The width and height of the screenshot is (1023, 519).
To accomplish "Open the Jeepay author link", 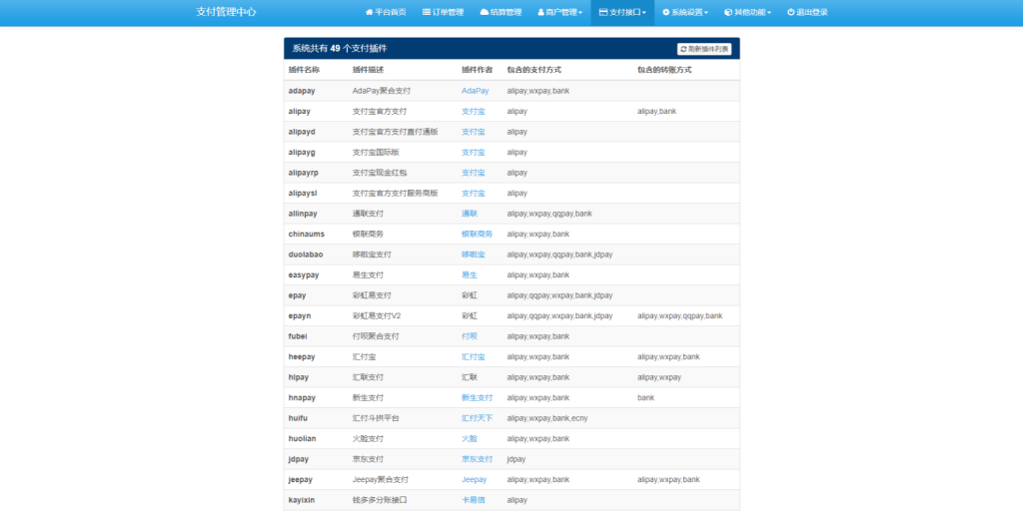I will coord(475,480).
